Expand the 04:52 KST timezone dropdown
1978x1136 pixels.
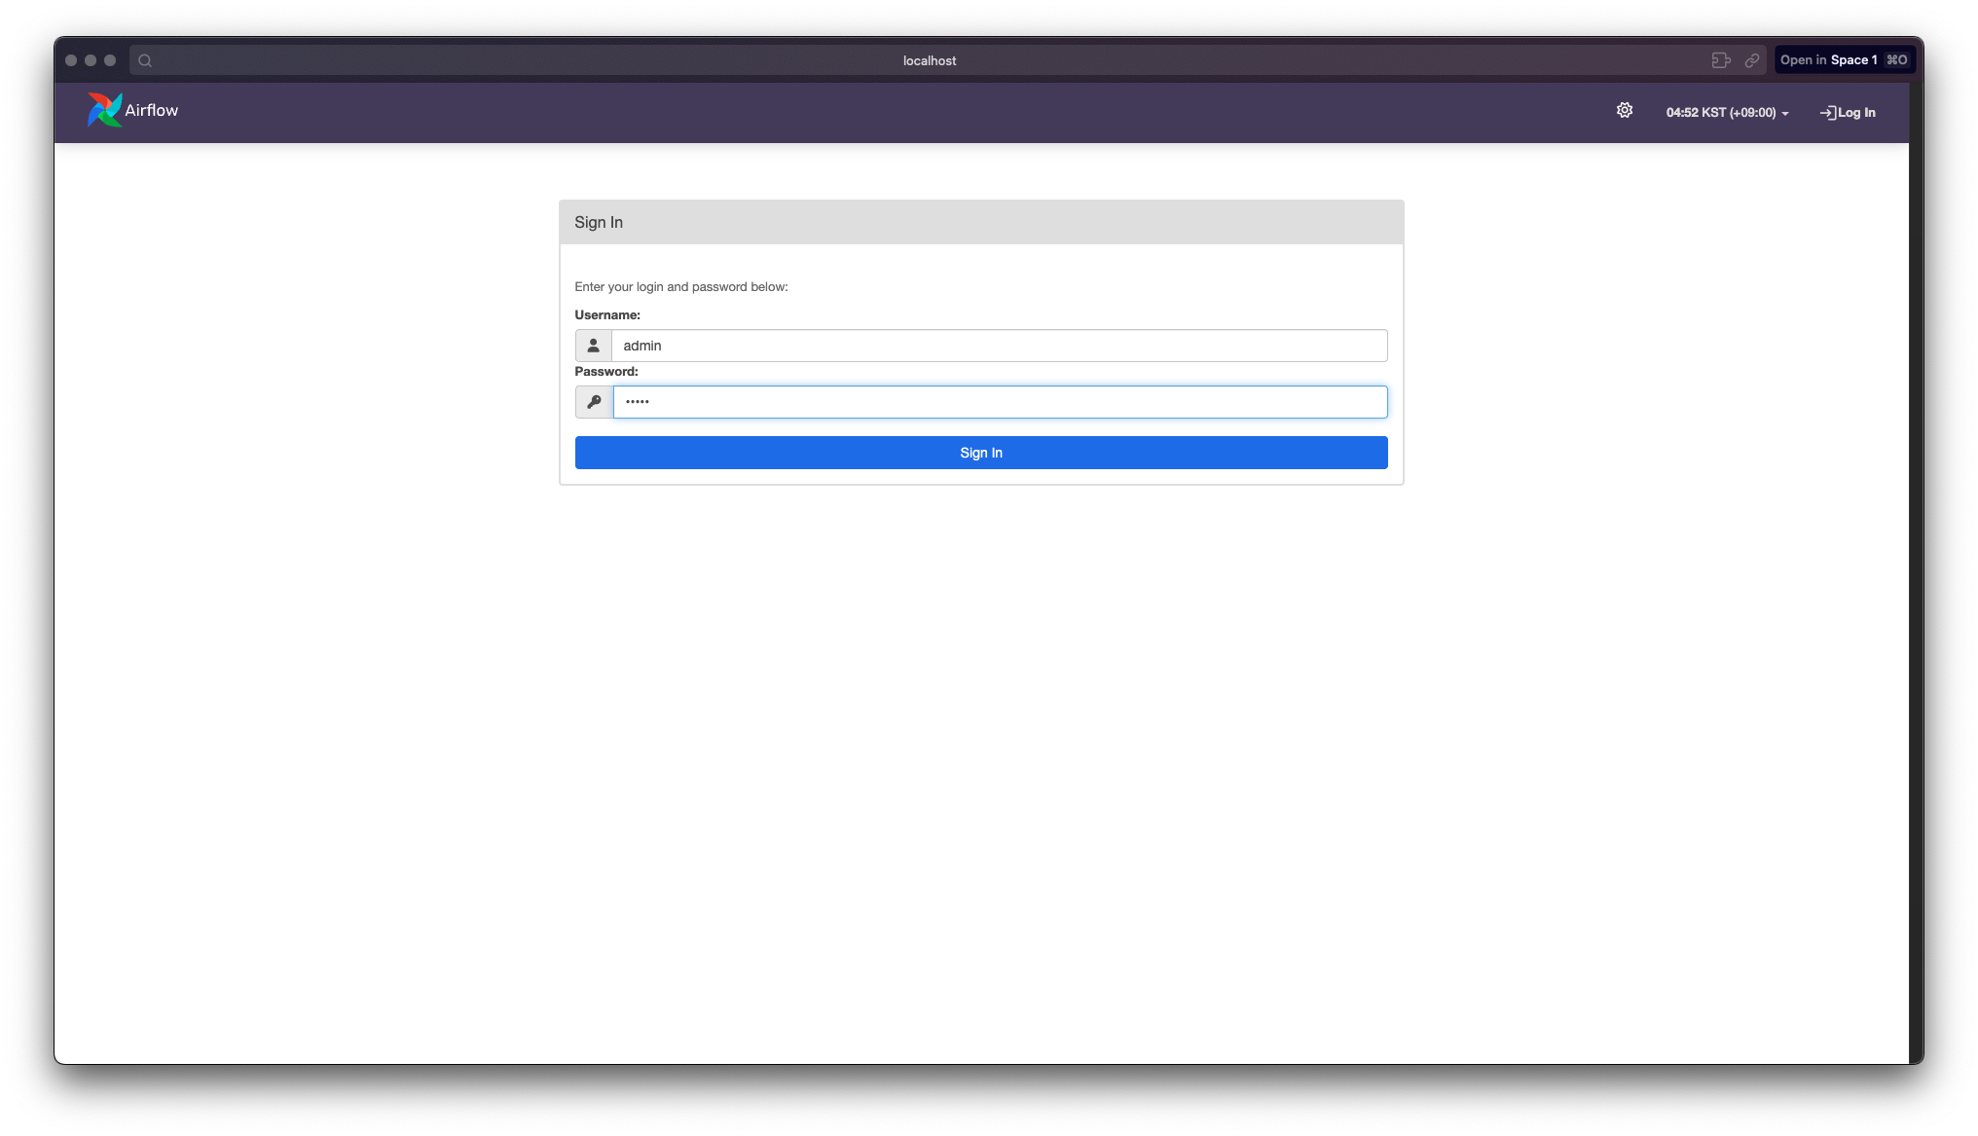coord(1727,113)
